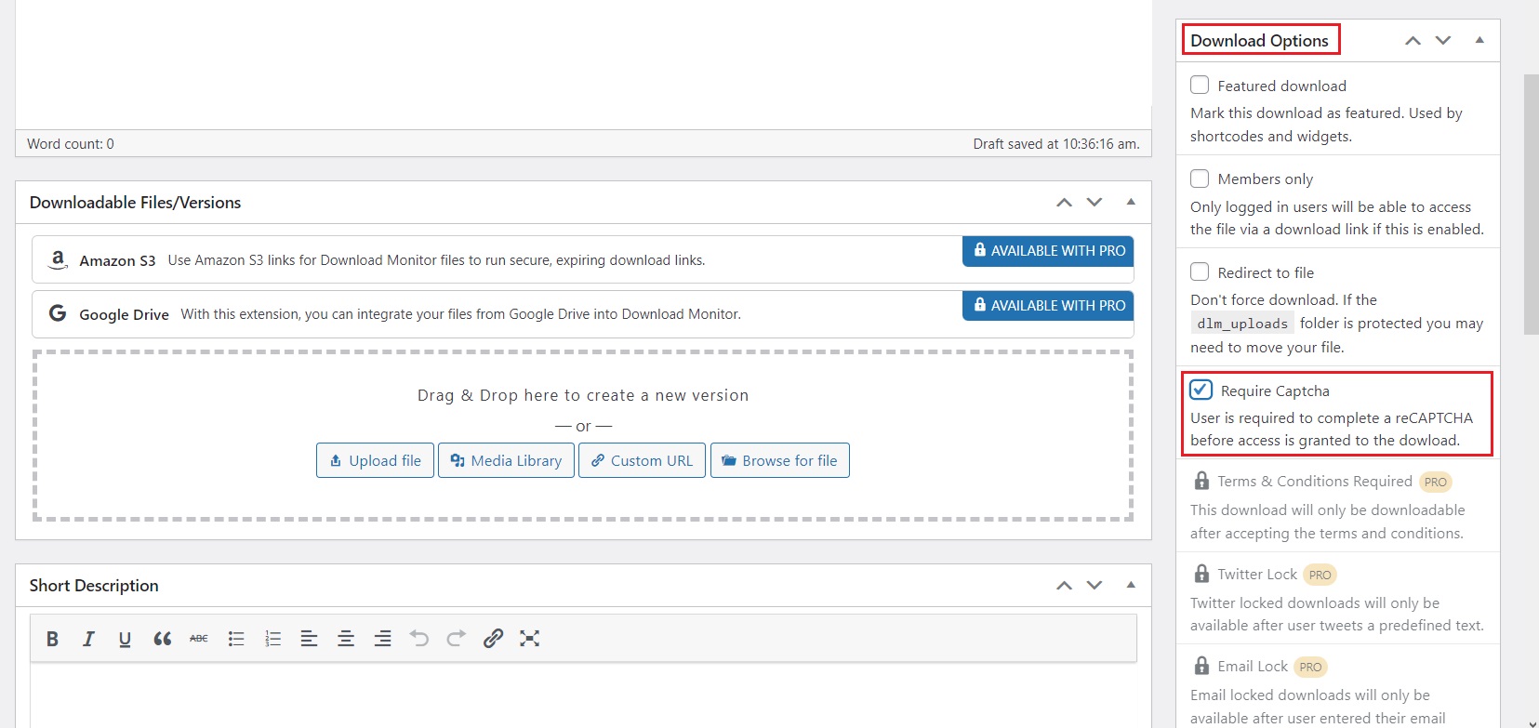Click the Short Description heading

(x=94, y=586)
